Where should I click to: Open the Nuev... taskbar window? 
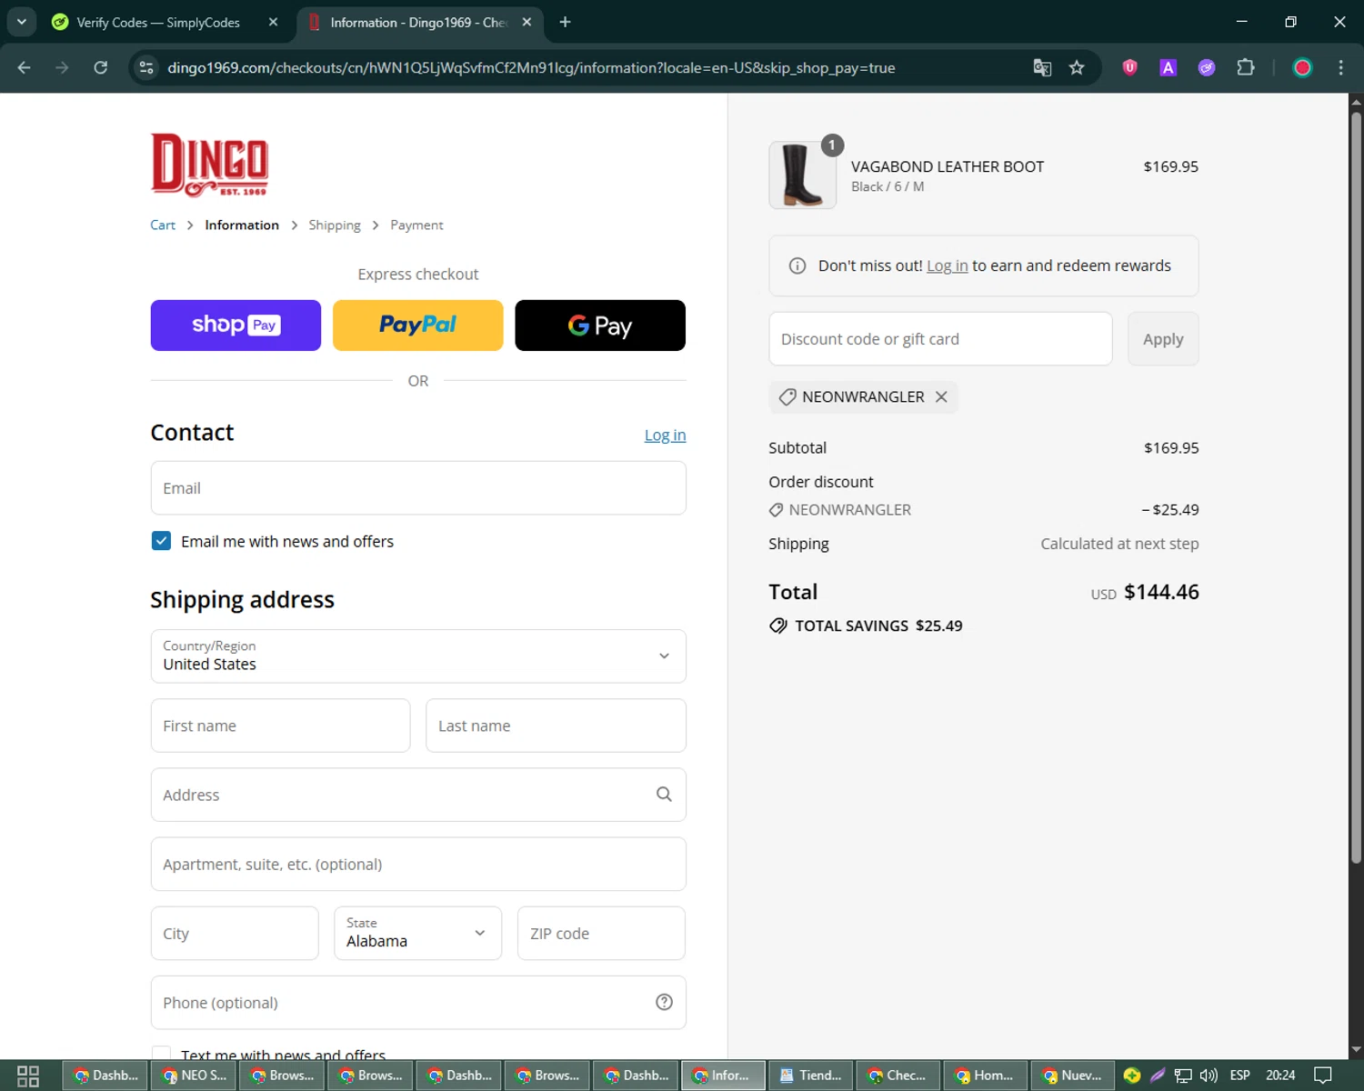pos(1073,1076)
